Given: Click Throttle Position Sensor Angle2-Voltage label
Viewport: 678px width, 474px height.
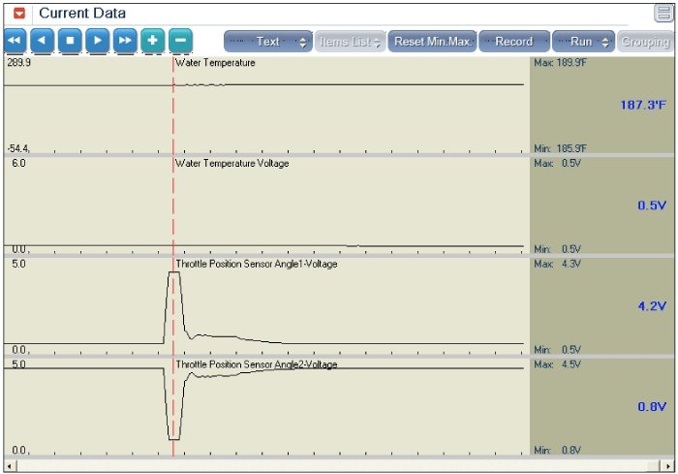Looking at the screenshot, I should (x=257, y=364).
